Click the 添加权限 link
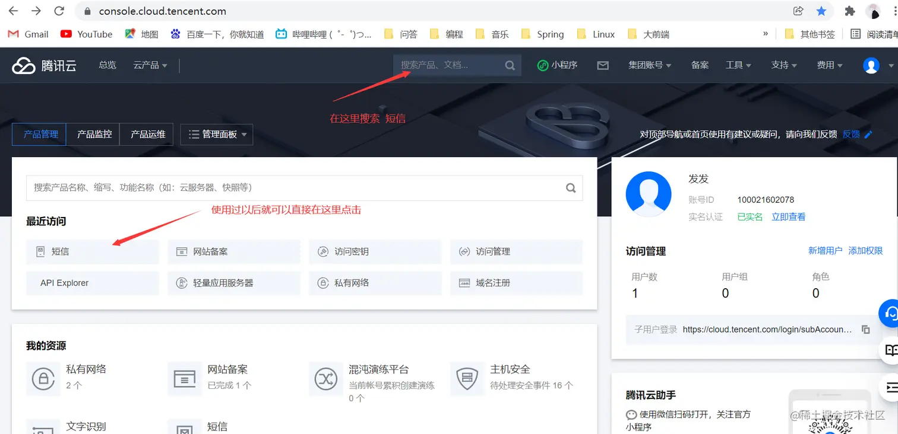 click(866, 251)
